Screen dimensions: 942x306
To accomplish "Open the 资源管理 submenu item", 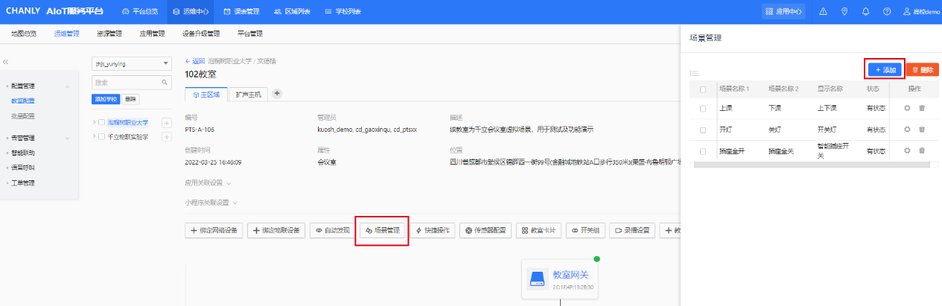I will coord(109,34).
